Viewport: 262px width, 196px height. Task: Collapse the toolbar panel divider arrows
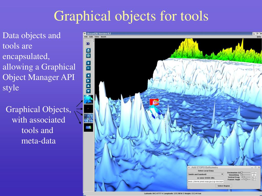coord(94,40)
